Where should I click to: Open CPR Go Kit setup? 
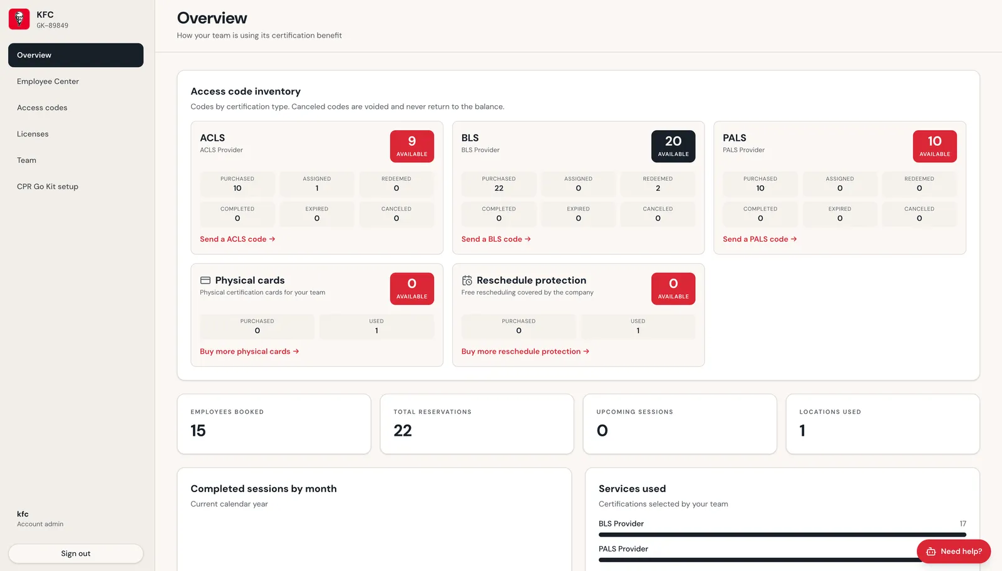76,187
